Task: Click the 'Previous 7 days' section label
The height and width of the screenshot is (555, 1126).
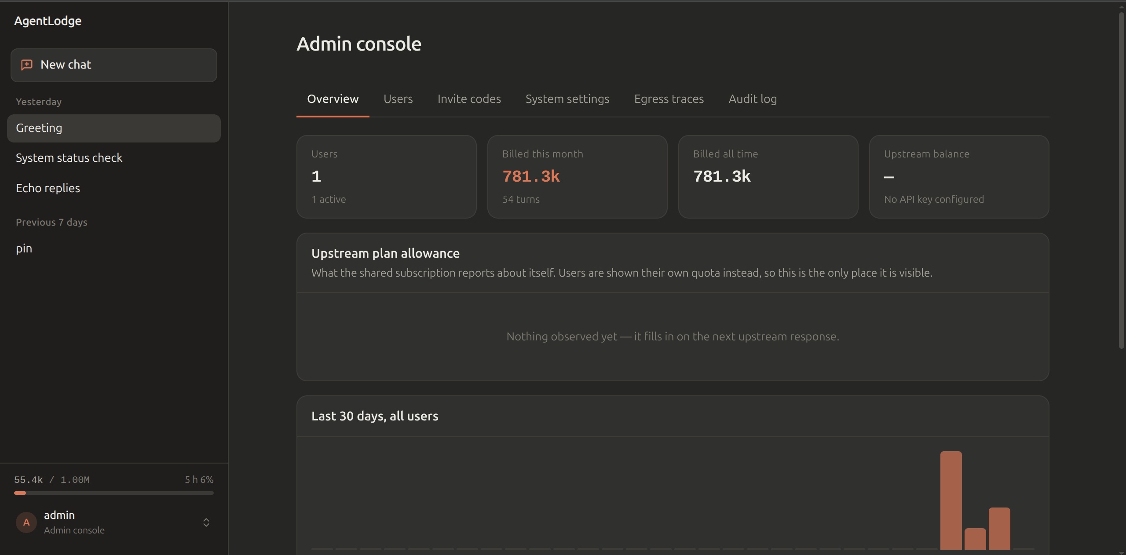Action: [x=51, y=223]
